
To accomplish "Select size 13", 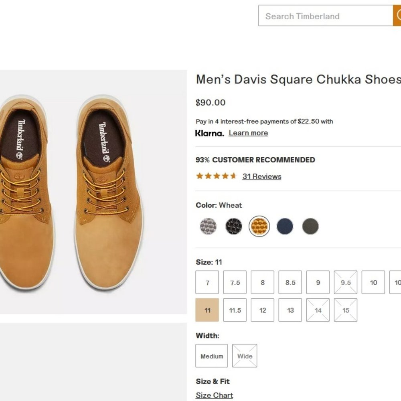I will (x=290, y=310).
